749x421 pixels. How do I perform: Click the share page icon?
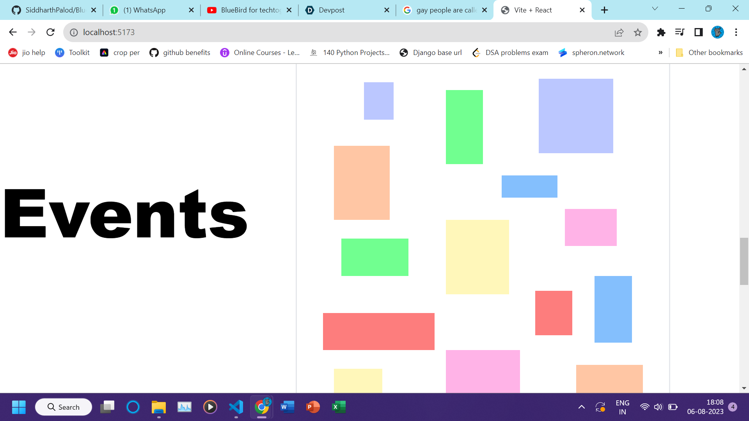point(619,32)
